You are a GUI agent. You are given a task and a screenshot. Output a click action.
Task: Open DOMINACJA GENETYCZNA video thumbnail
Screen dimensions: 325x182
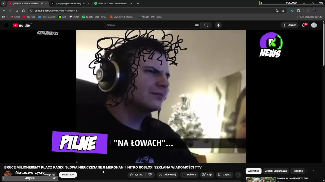click(x=261, y=179)
